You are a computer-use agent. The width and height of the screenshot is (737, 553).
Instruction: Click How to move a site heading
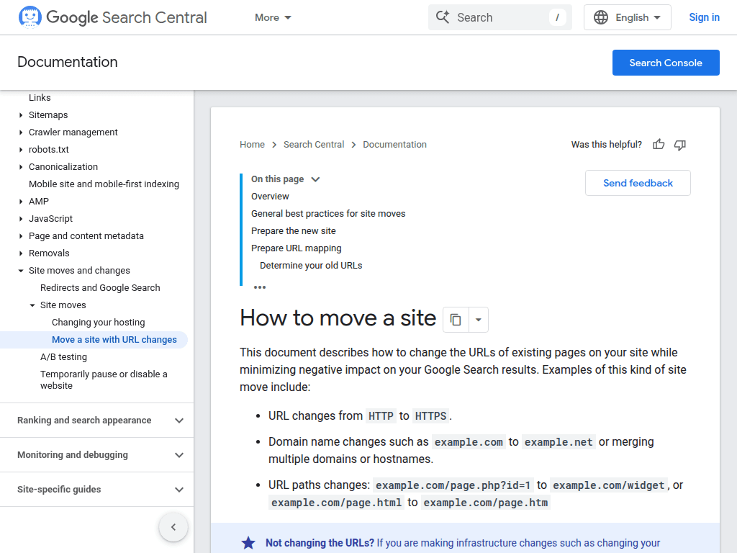(338, 318)
